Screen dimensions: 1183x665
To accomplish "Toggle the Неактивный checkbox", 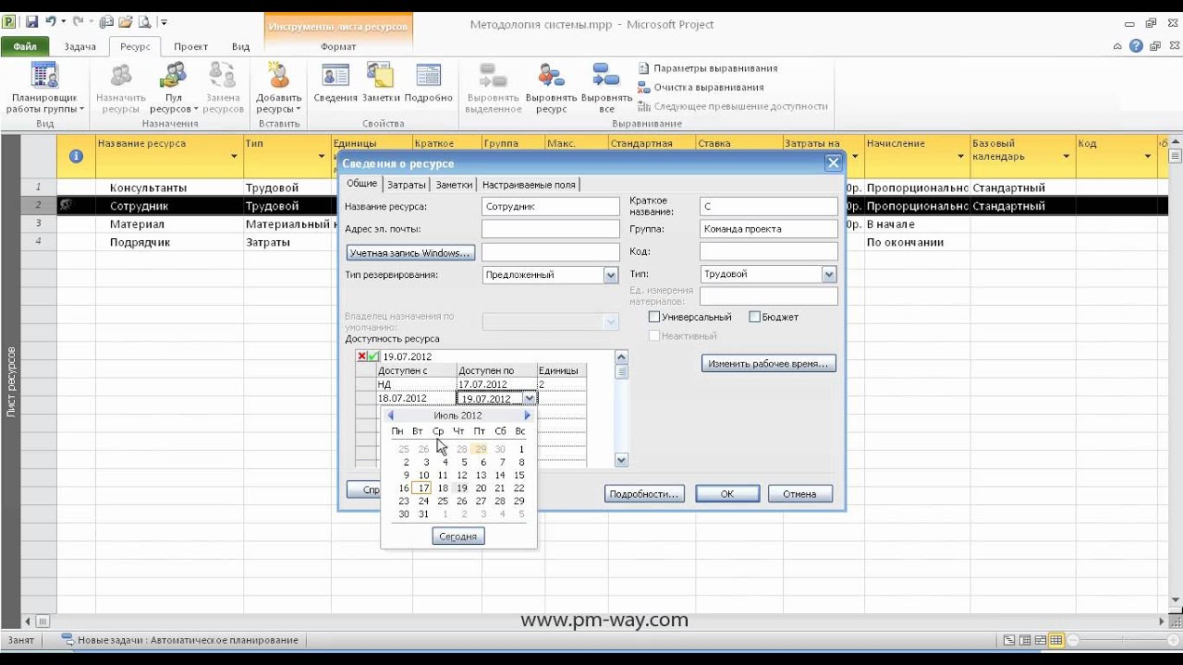I will (x=654, y=335).
